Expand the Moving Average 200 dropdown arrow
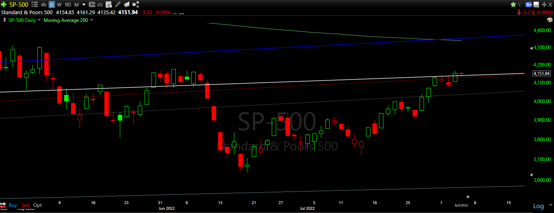Viewport: 554px width, 213px height. [91, 20]
